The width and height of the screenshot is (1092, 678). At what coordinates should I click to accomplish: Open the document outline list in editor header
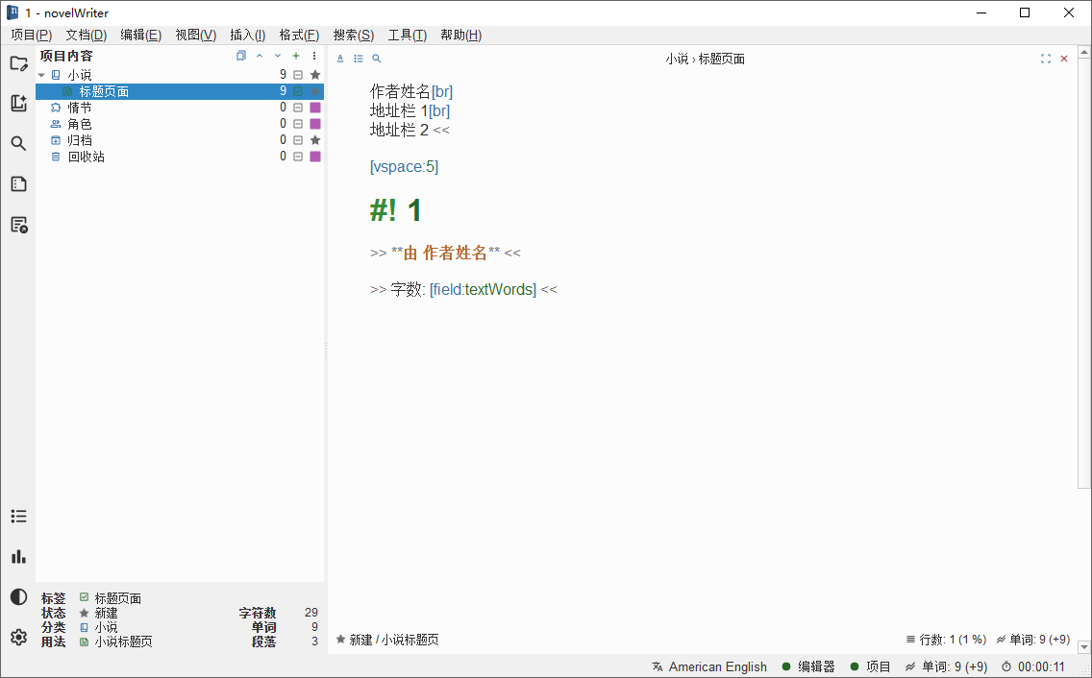358,59
